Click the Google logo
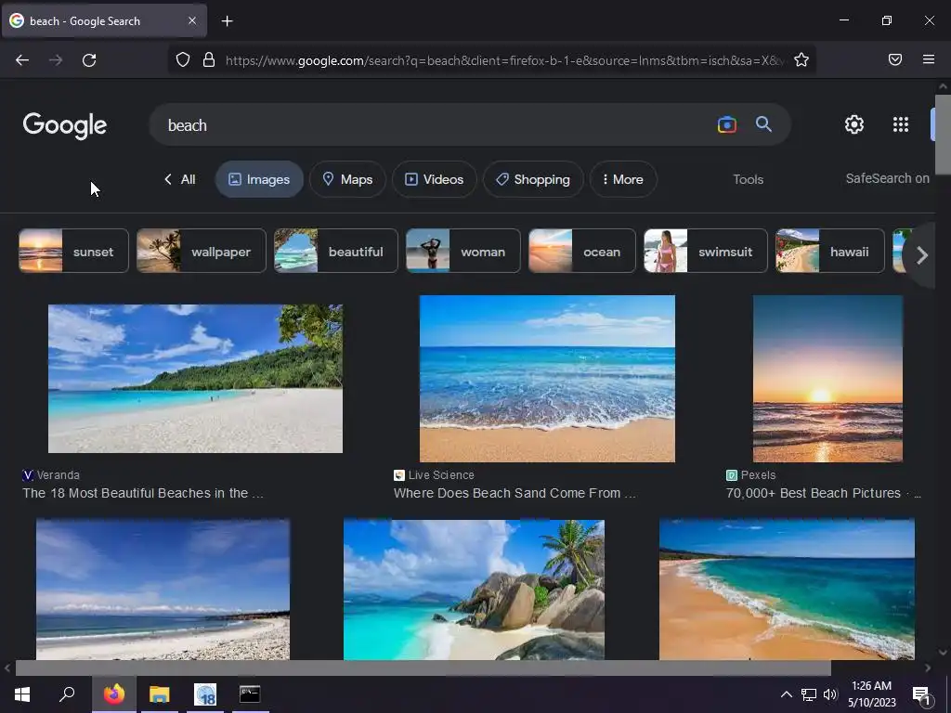The image size is (951, 713). pos(65,125)
